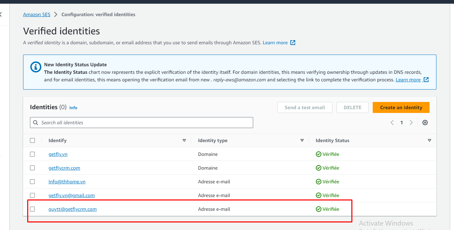Image resolution: width=454 pixels, height=230 pixels.
Task: Click the Search all identities field
Action: click(x=145, y=123)
